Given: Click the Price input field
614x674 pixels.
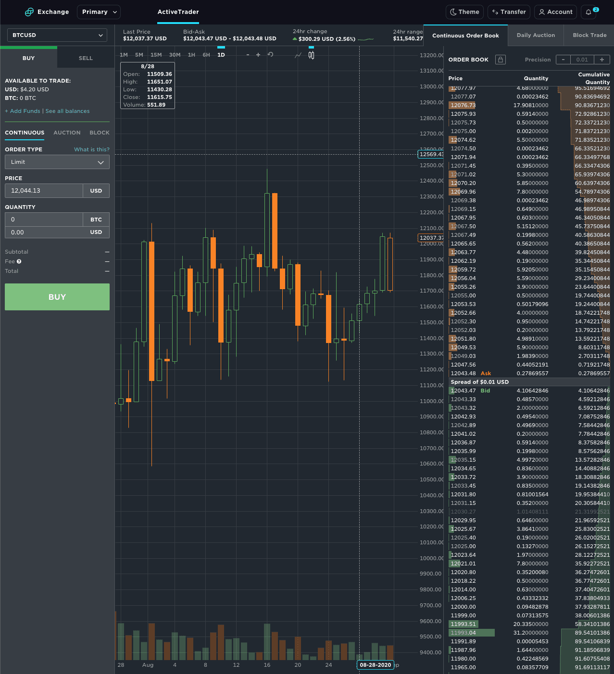Looking at the screenshot, I should click(44, 191).
